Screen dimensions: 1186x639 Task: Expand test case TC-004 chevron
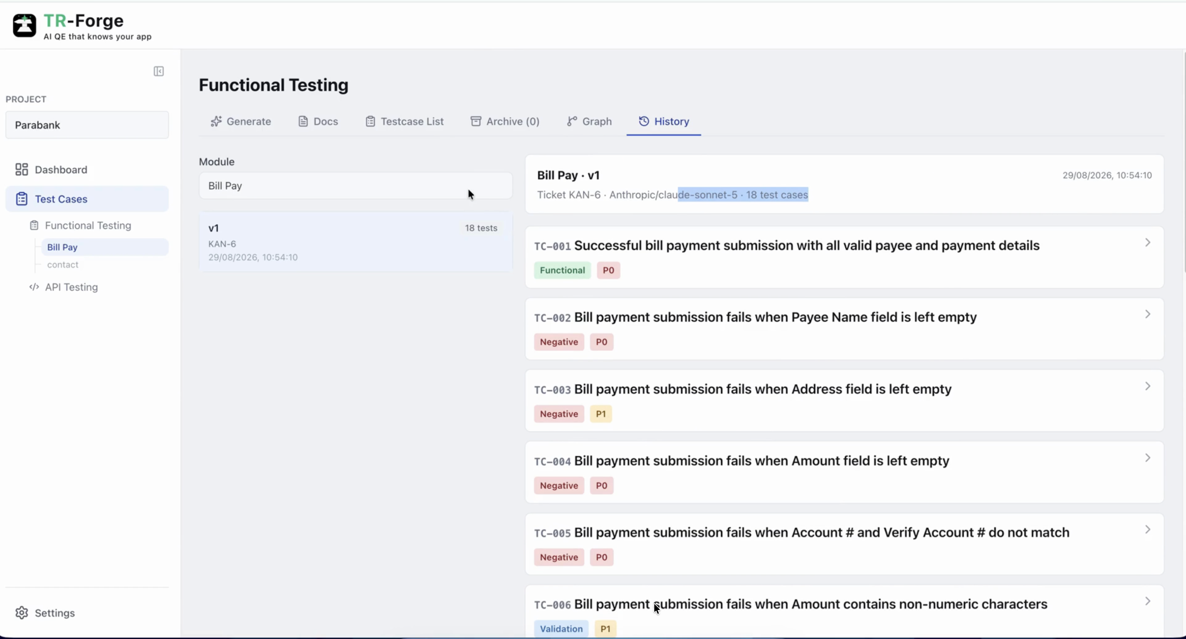coord(1148,458)
